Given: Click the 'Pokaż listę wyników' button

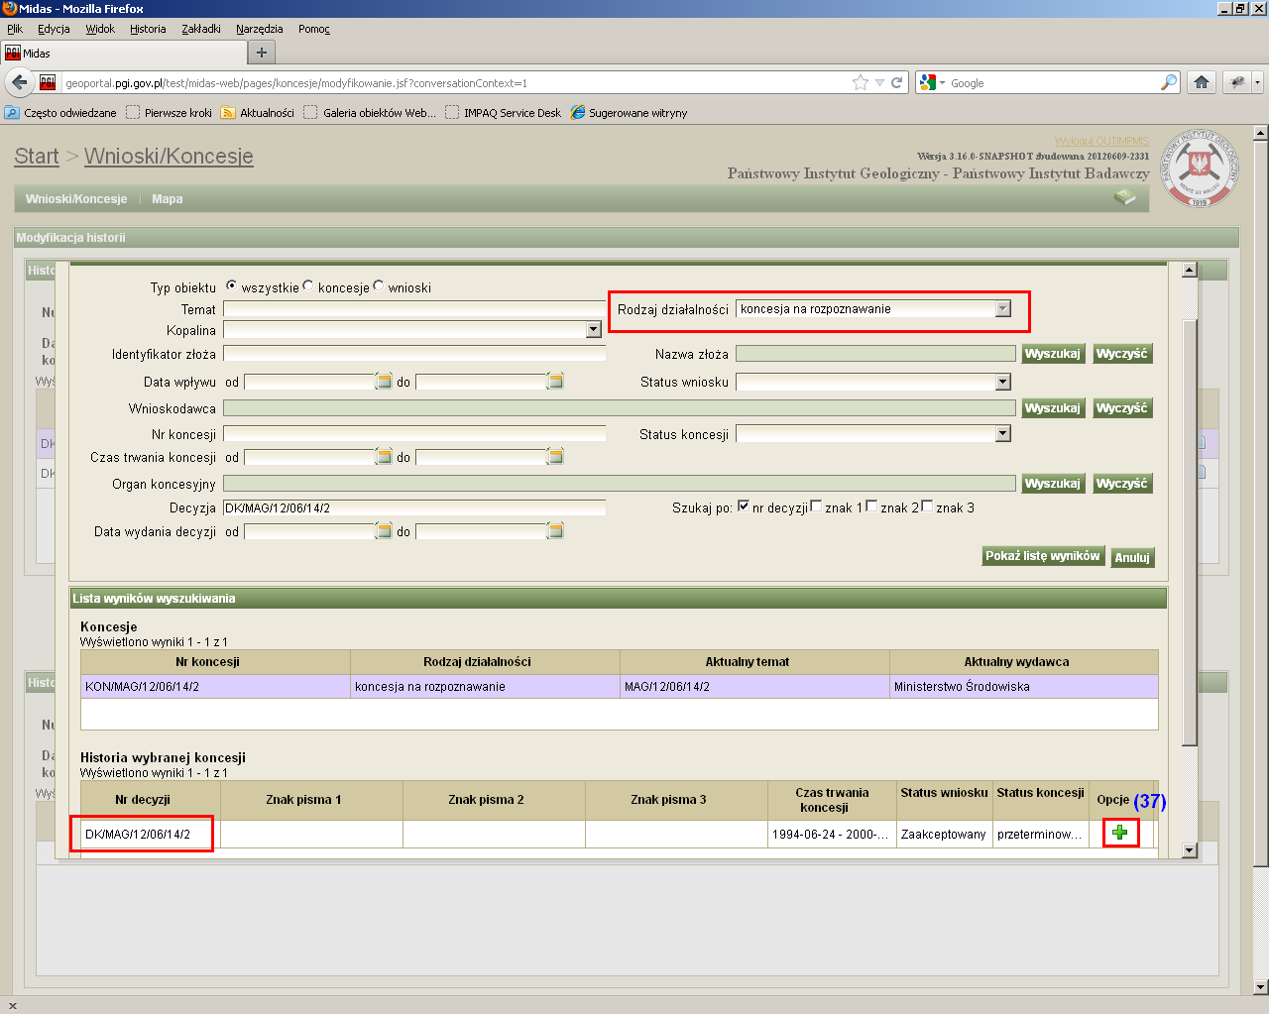Looking at the screenshot, I should coord(1042,556).
